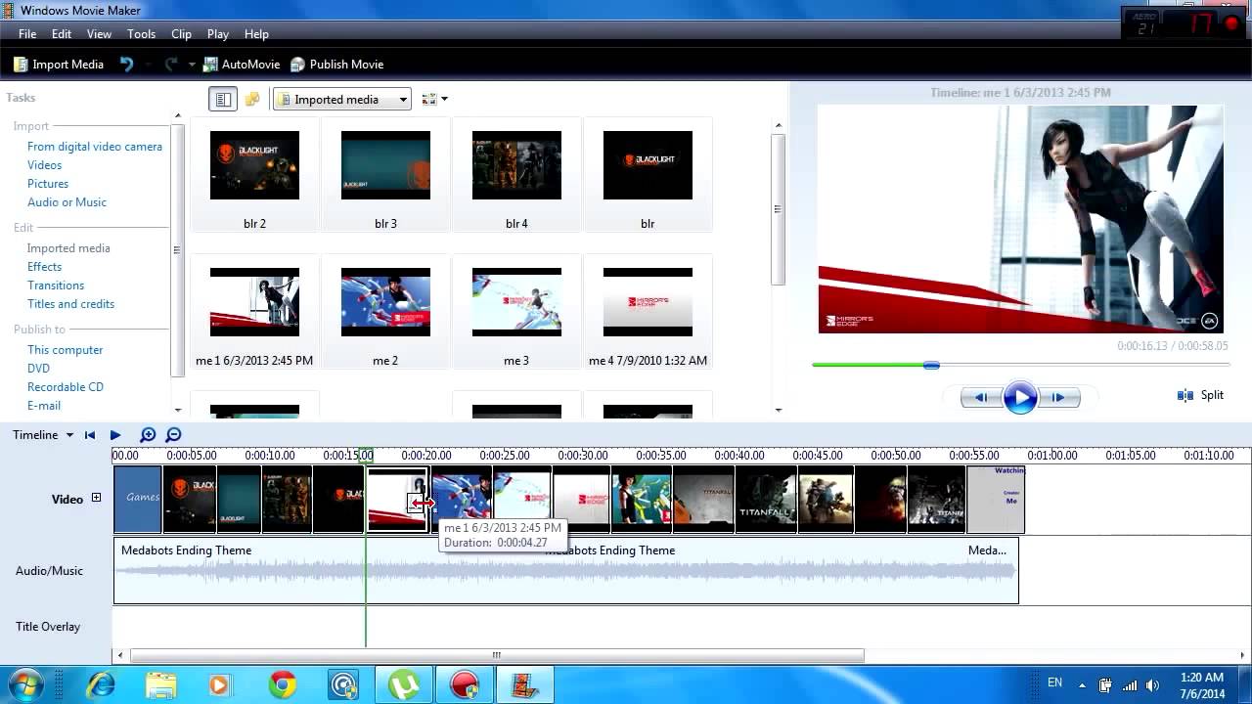The height and width of the screenshot is (704, 1252).
Task: Open the redo history dropdown arrow
Action: point(192,65)
